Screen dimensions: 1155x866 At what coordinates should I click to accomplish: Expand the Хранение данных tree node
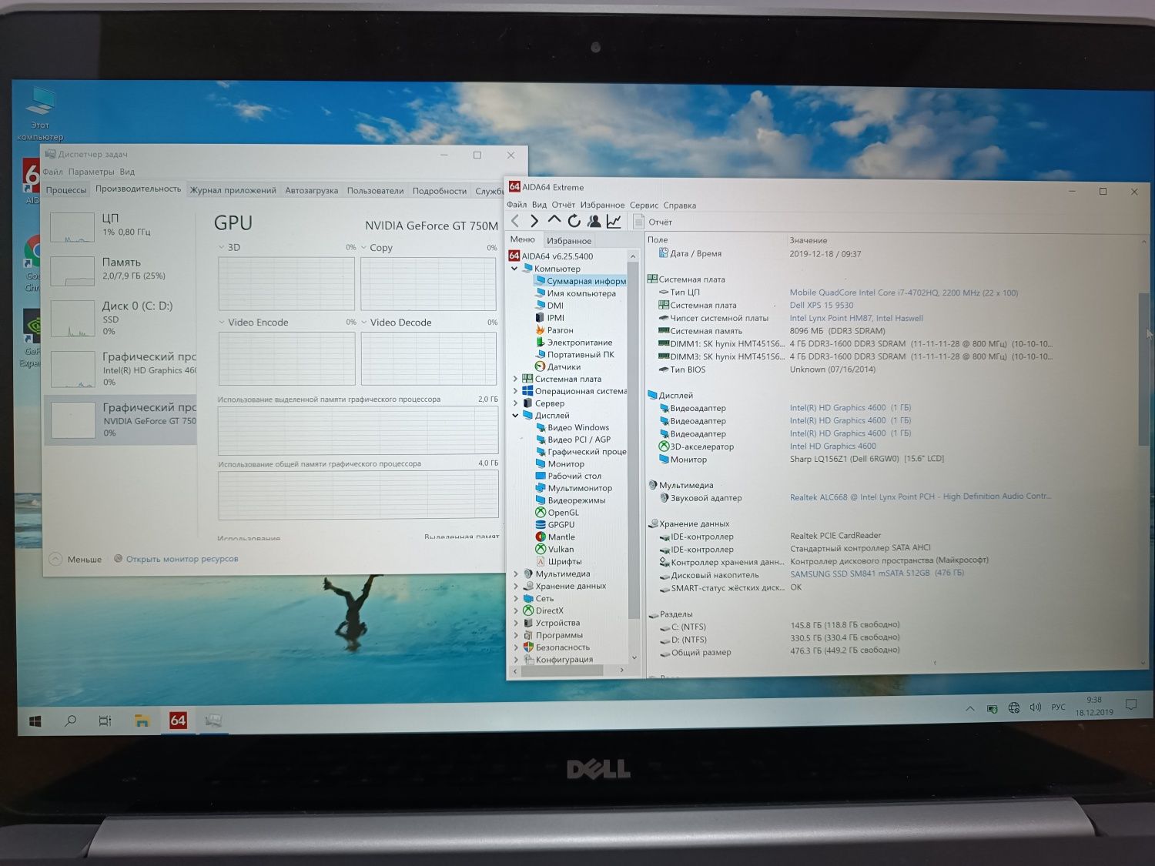coord(515,586)
